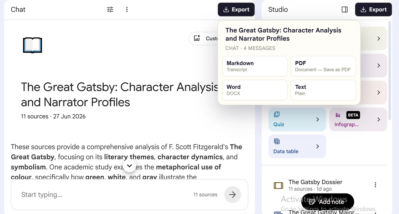
Task: Open The Gatsby Dossier options menu
Action: coord(375,185)
